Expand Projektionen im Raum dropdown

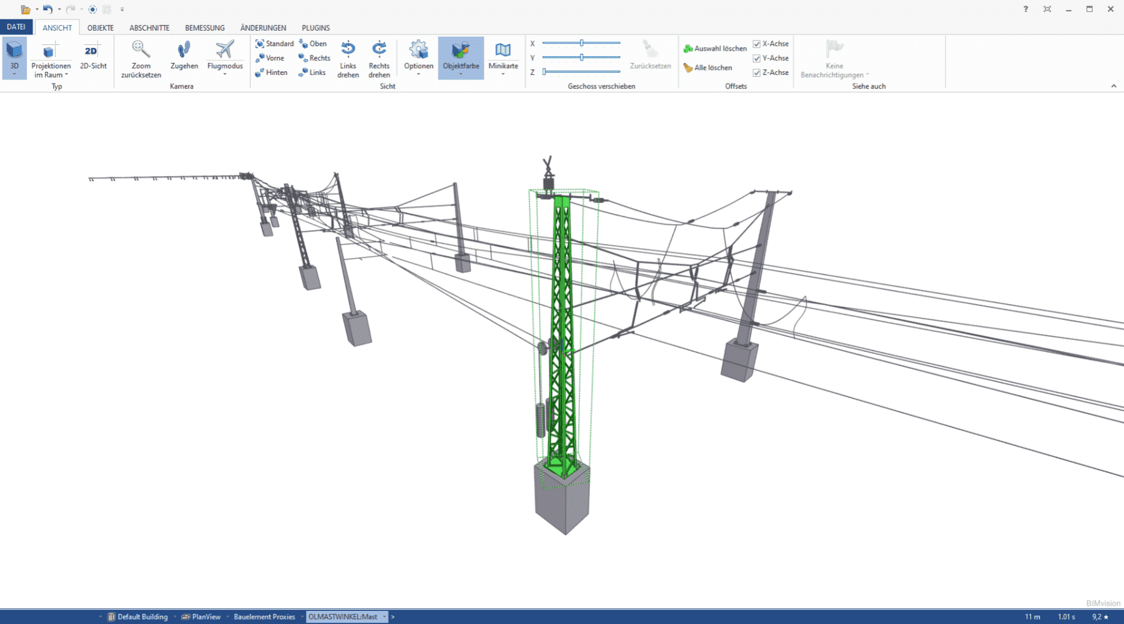(66, 75)
